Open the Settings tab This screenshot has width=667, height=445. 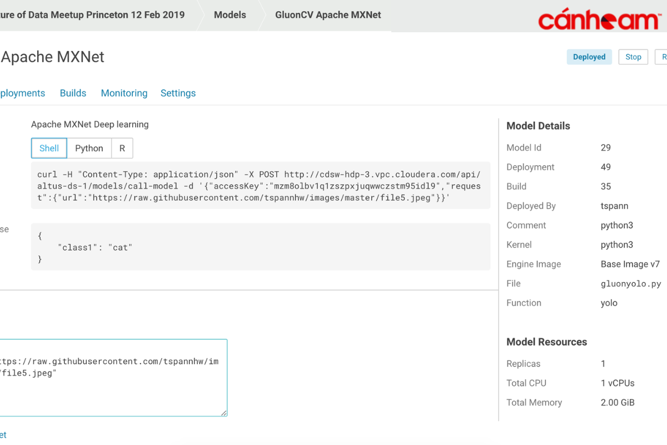click(178, 93)
